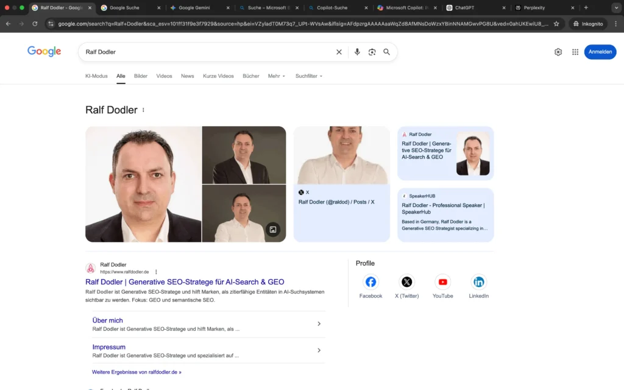The image size is (624, 390).
Task: Open the large portrait thumbnail of Ralf Dodler
Action: pyautogui.click(x=143, y=183)
